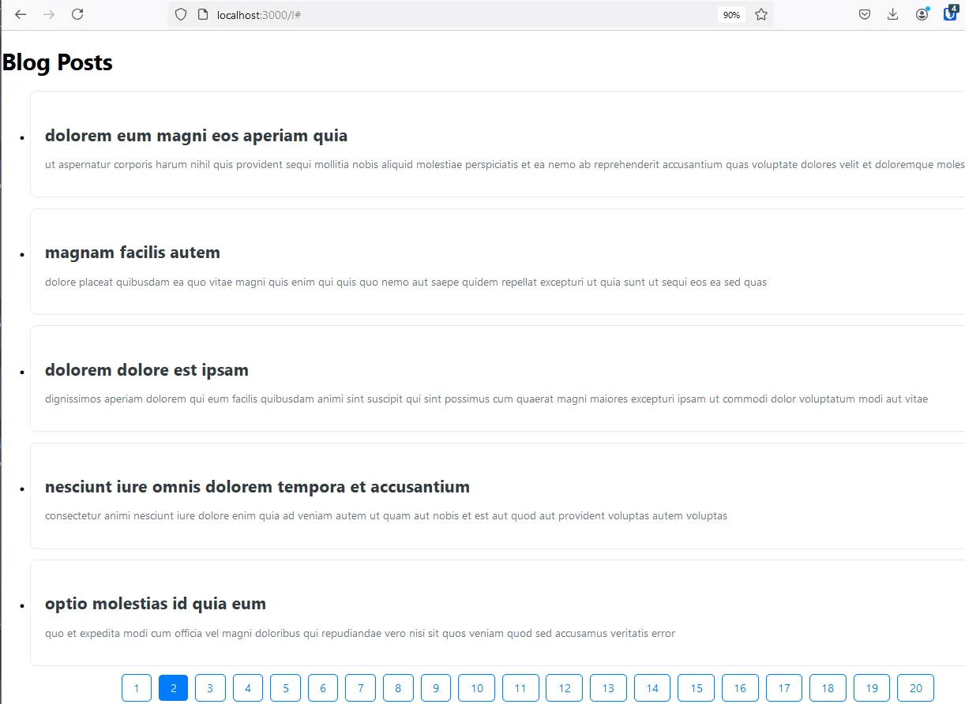Open the post 'magnam facilis autem'
This screenshot has width=965, height=704.
click(x=132, y=252)
